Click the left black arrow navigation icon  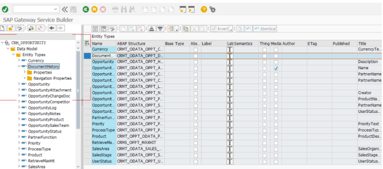(x=51, y=28)
